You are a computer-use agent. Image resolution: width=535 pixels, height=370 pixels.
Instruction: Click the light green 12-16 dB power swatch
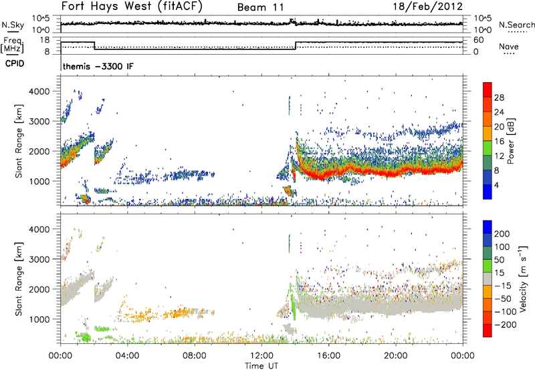coord(488,148)
